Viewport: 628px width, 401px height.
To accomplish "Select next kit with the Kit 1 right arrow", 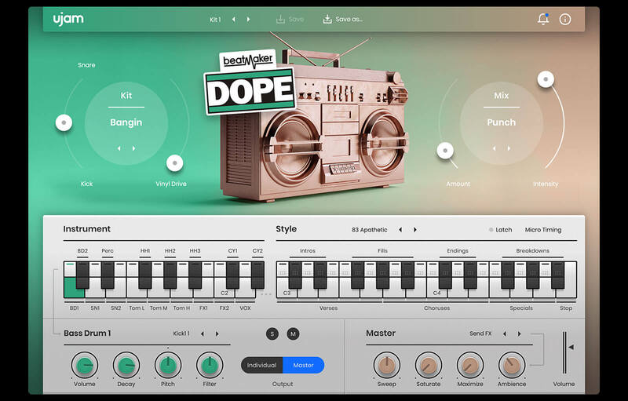I will pos(249,19).
